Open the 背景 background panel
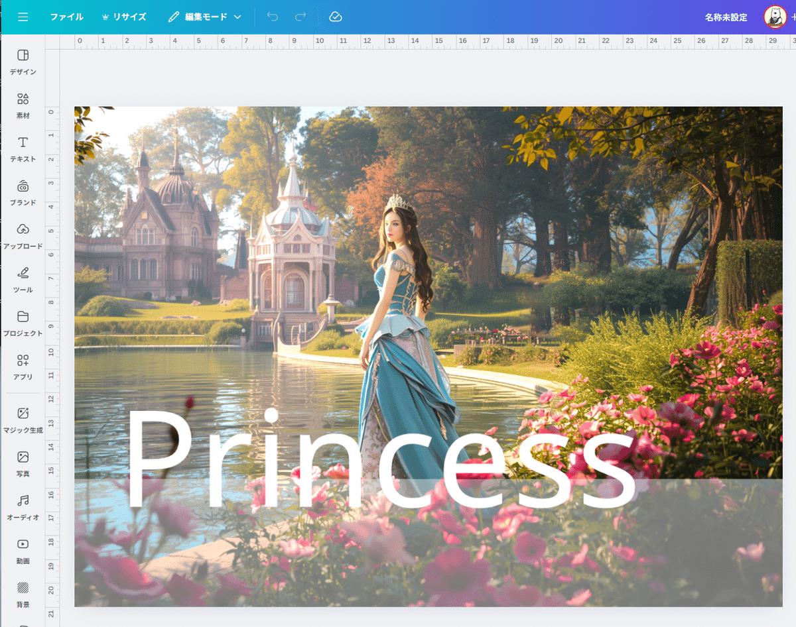The width and height of the screenshot is (796, 627). (23, 595)
